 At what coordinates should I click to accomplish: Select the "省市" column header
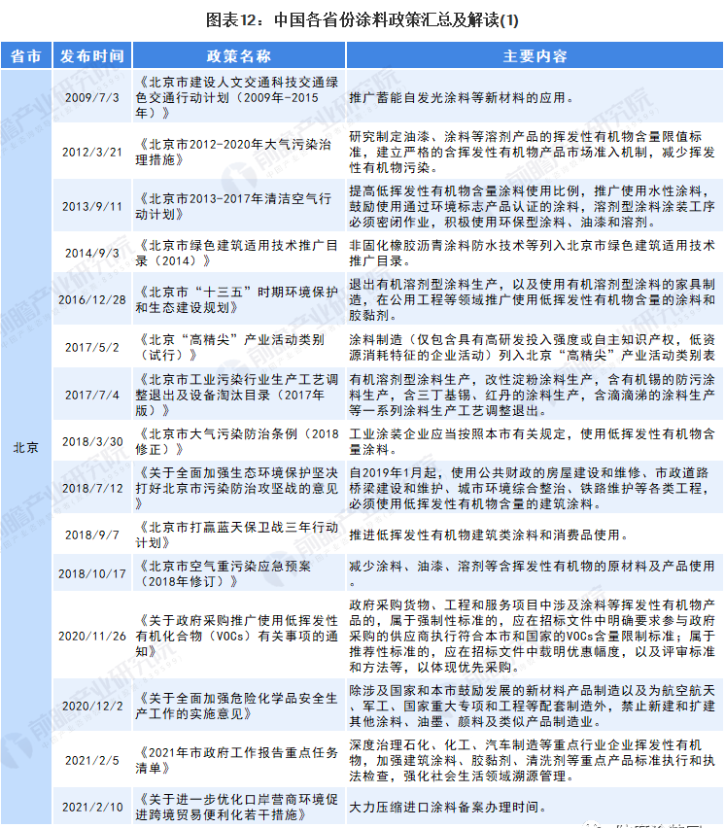pyautogui.click(x=26, y=56)
